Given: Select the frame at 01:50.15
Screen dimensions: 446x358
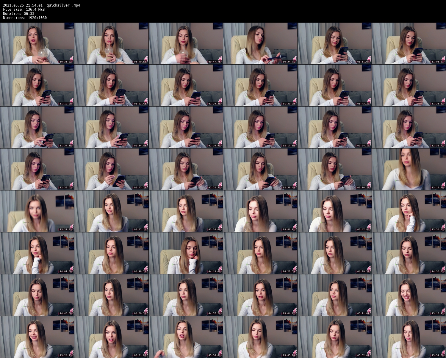Looking at the screenshot, I should pos(409,85).
